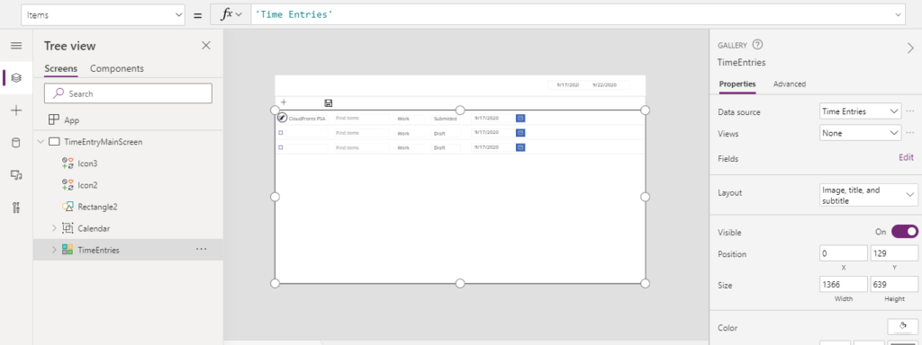Open more options beside Data source
The height and width of the screenshot is (345, 922).
coord(910,111)
